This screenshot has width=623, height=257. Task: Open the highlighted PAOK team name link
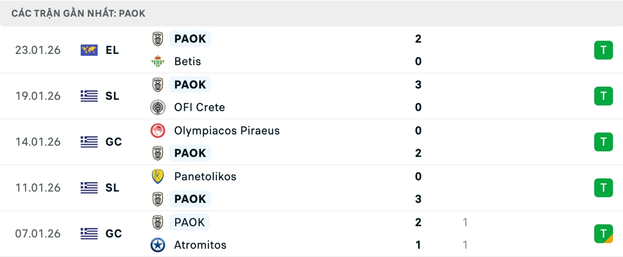pos(190,39)
